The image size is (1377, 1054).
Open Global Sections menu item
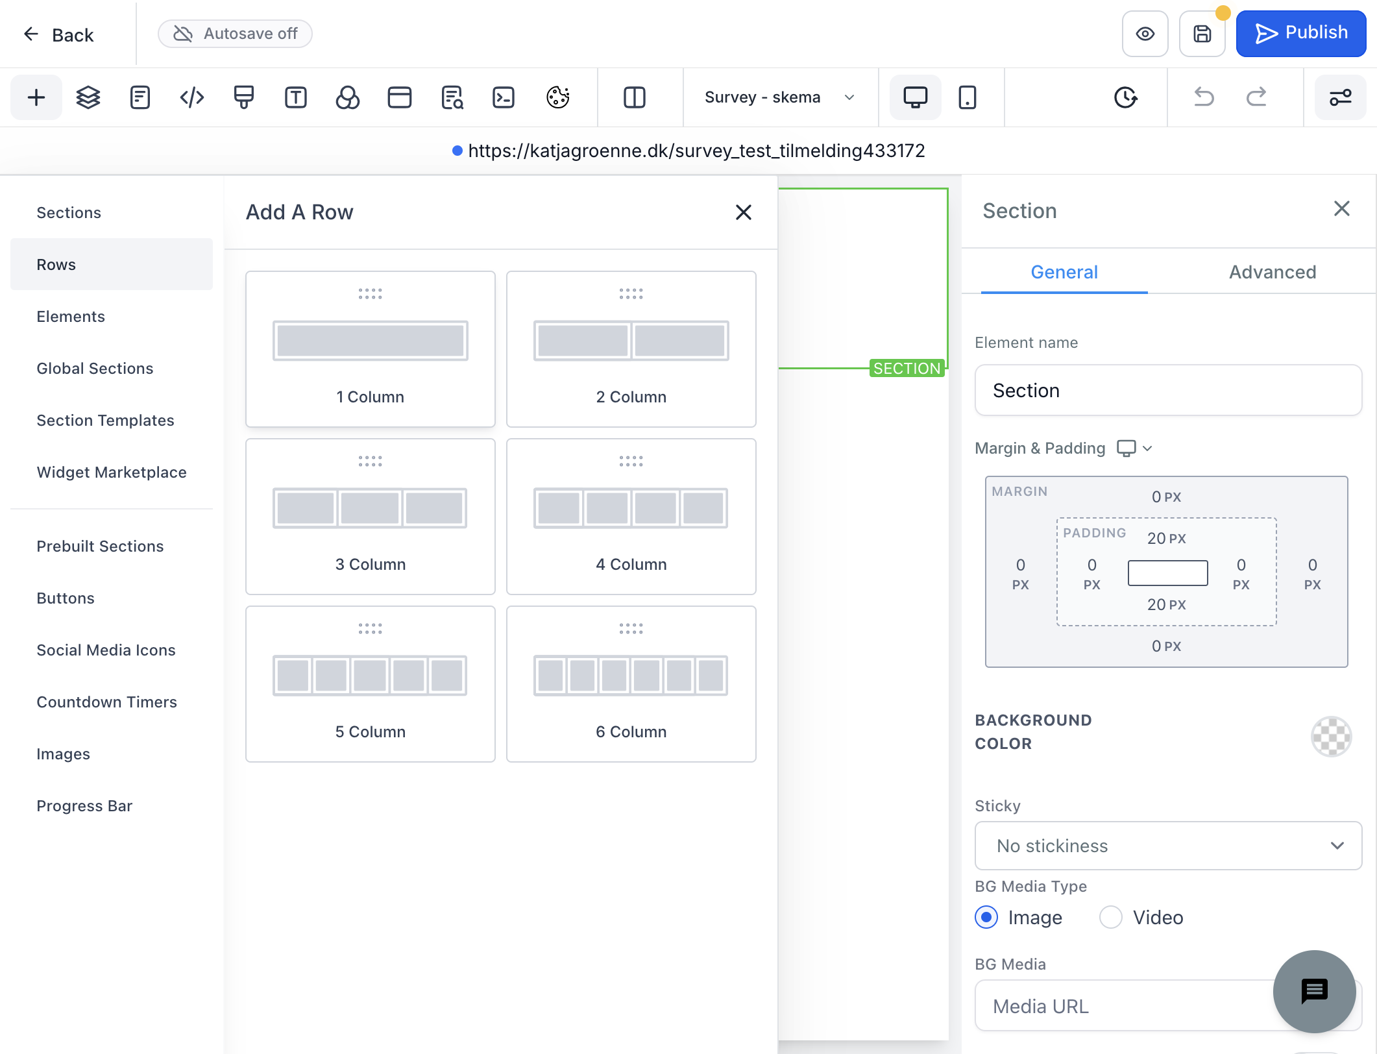112,368
